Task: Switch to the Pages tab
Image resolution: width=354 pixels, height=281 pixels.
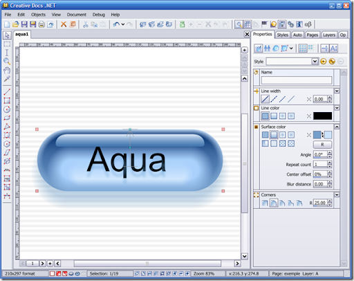Action: [313, 35]
